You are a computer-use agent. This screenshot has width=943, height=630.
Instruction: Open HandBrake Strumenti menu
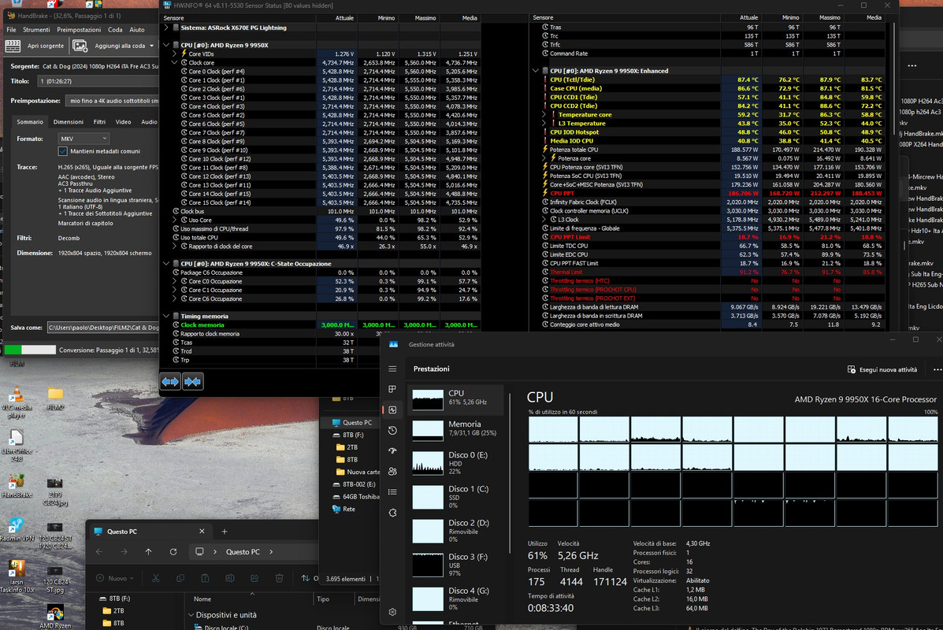[36, 29]
